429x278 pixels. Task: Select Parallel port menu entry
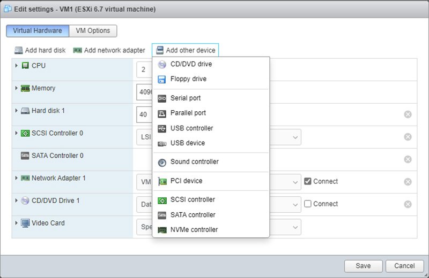tap(188, 113)
